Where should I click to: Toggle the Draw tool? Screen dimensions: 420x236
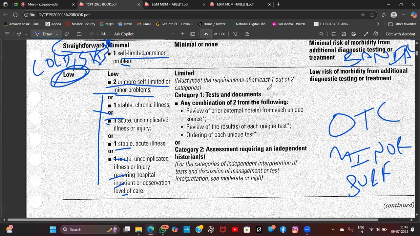[44, 34]
